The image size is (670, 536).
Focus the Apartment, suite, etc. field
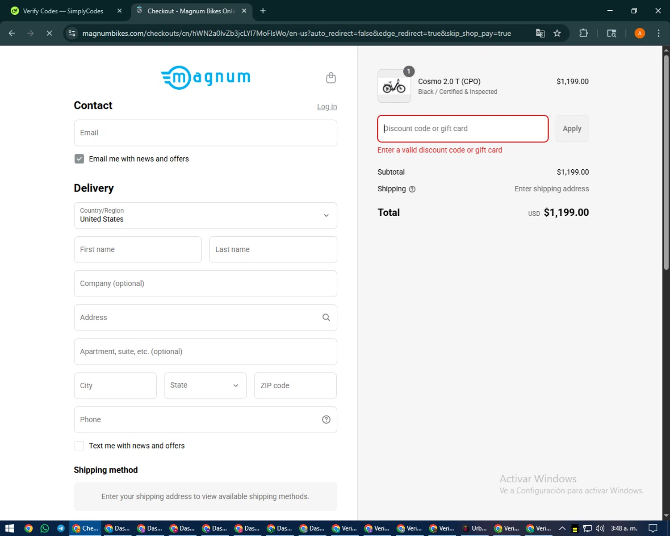pyautogui.click(x=205, y=352)
